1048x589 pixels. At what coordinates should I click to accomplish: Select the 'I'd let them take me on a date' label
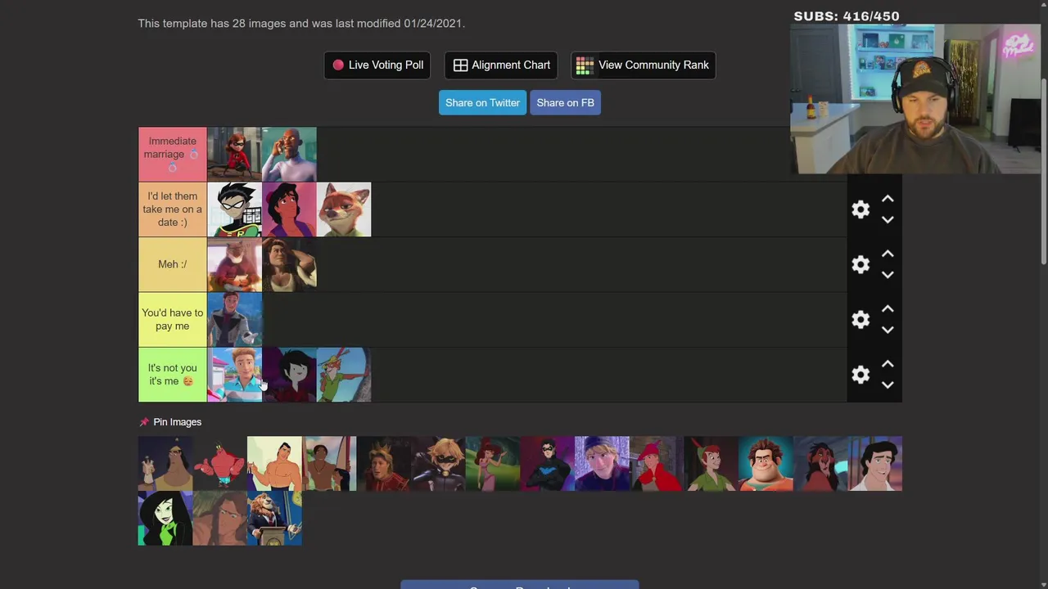click(173, 209)
